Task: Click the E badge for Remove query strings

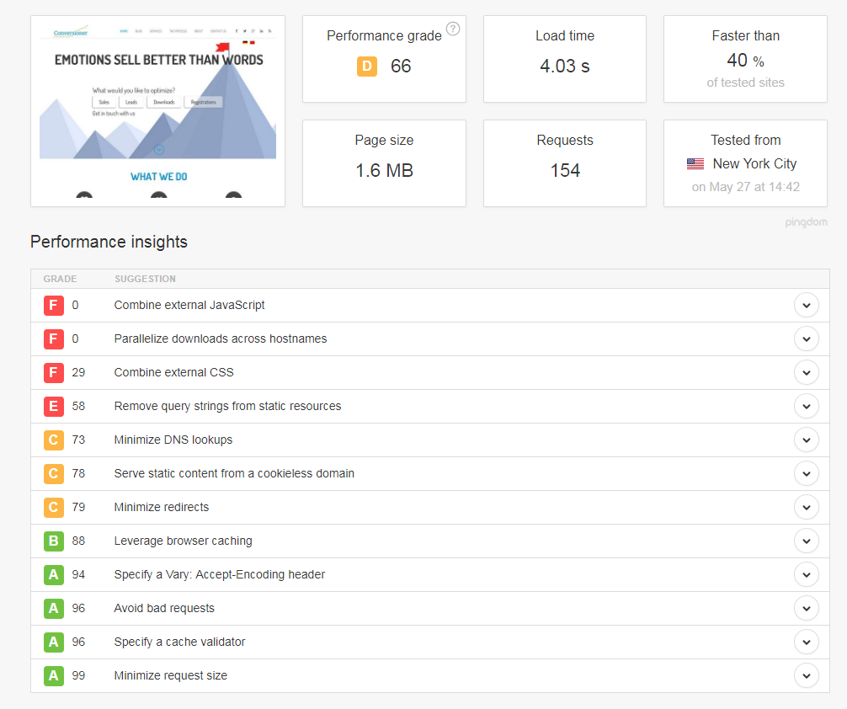Action: click(x=54, y=407)
